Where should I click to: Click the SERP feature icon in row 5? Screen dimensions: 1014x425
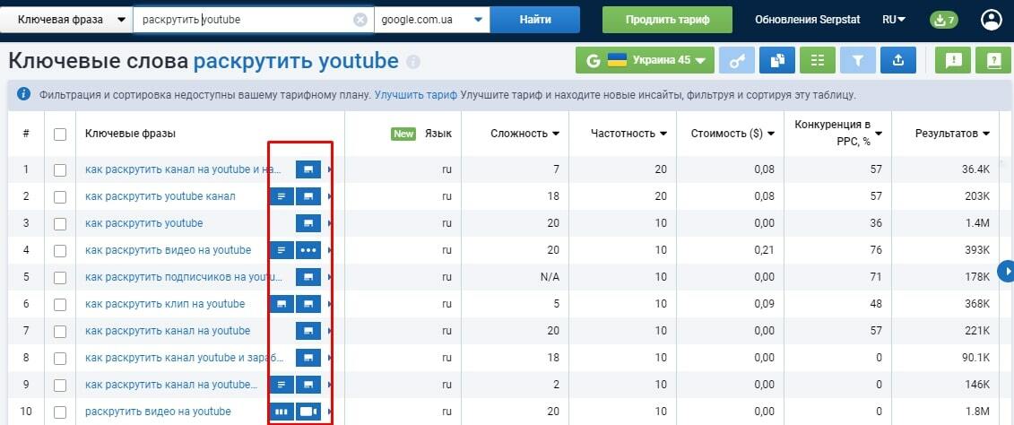pos(308,277)
